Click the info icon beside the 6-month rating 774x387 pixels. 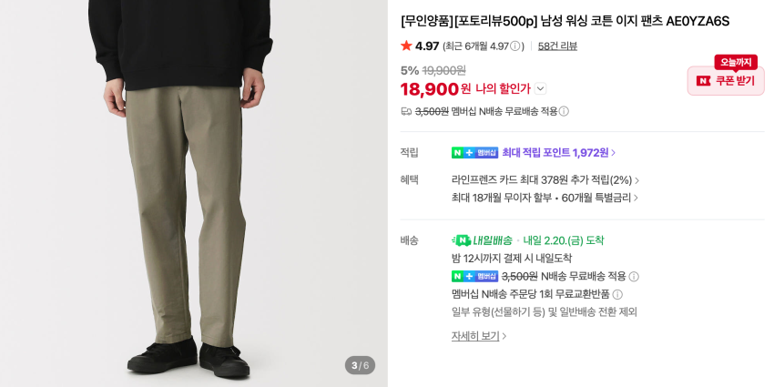(516, 46)
